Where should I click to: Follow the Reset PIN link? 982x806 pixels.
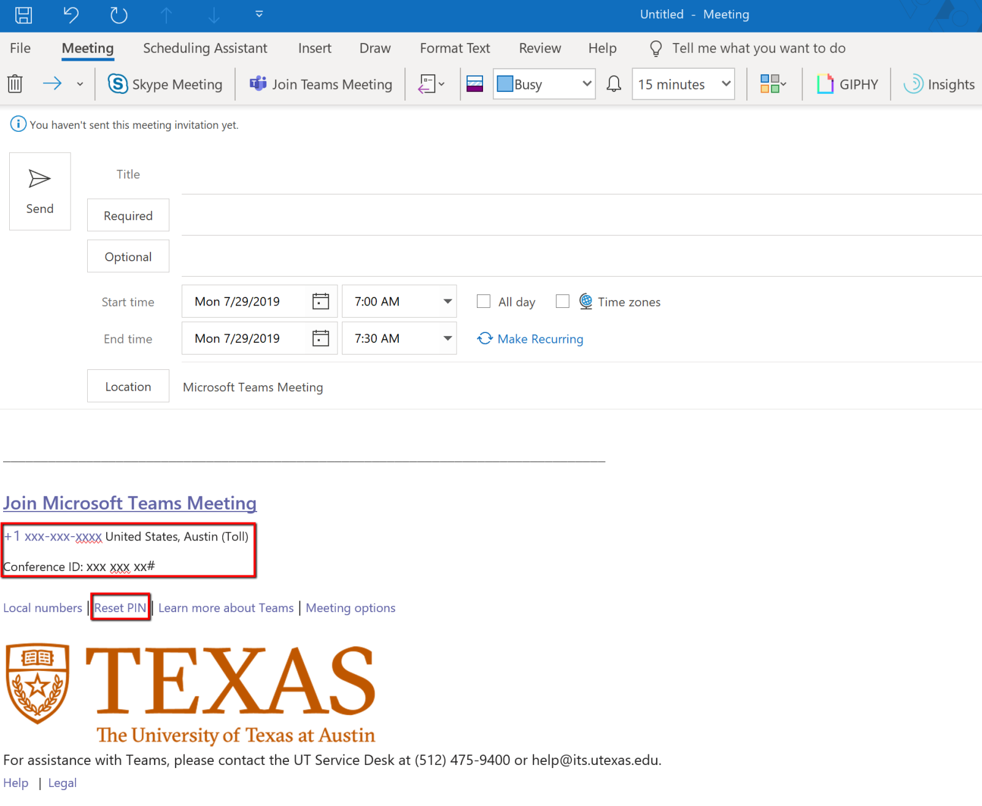tap(120, 608)
